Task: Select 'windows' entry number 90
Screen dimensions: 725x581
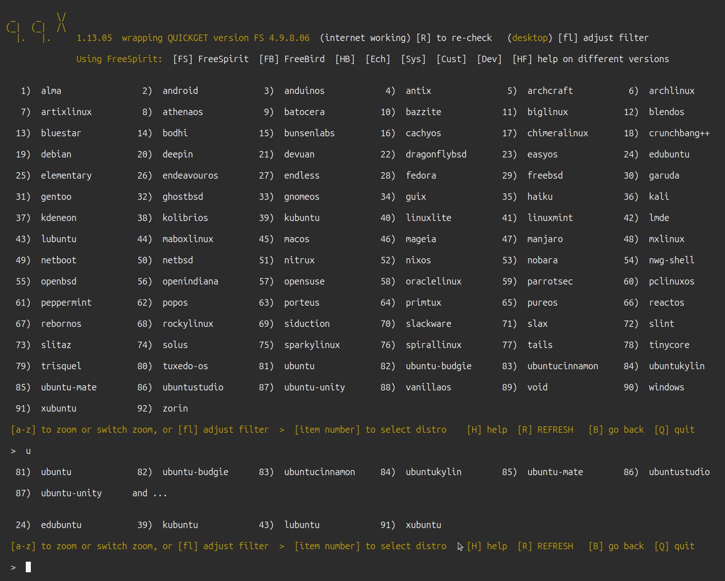Action: pyautogui.click(x=667, y=387)
